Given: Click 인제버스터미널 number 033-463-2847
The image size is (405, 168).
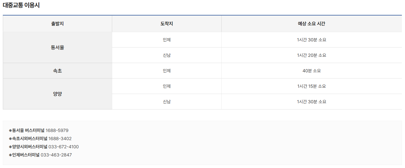Looking at the screenshot, I should pos(56,155).
